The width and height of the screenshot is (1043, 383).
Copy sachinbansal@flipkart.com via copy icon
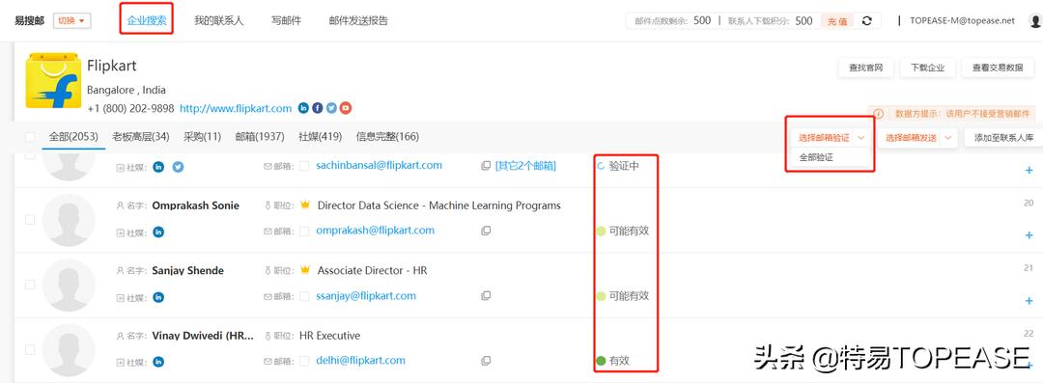[486, 166]
